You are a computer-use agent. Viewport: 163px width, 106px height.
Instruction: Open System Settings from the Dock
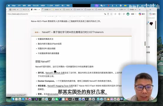26,99
